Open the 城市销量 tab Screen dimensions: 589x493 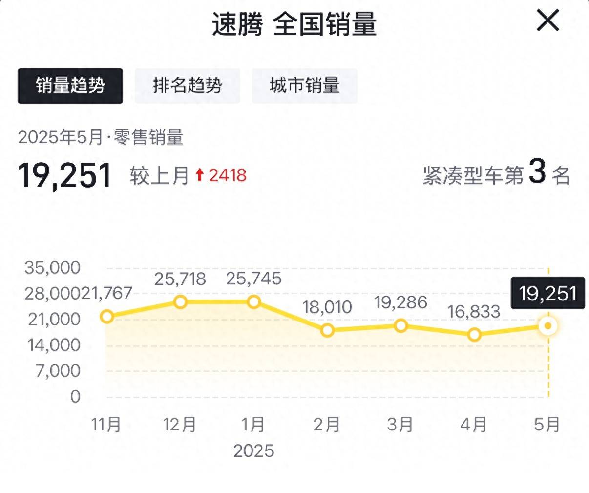pyautogui.click(x=305, y=86)
